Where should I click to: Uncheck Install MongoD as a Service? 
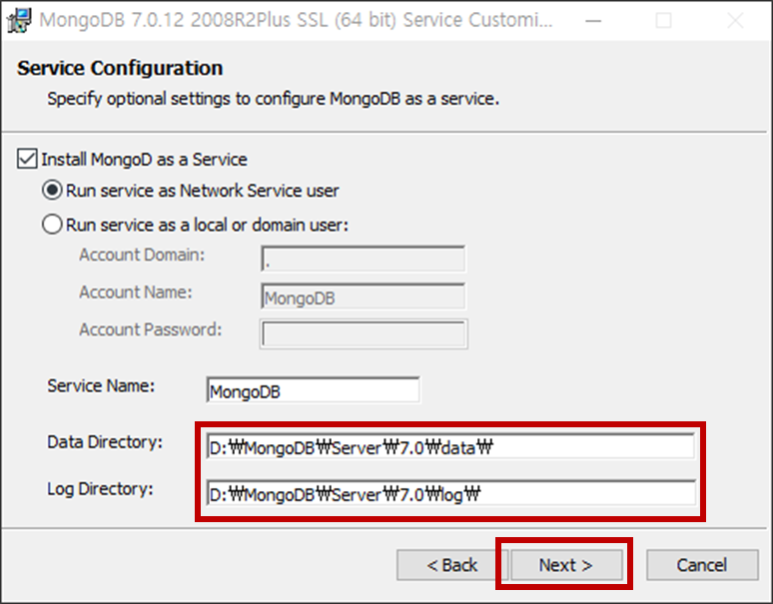[27, 159]
